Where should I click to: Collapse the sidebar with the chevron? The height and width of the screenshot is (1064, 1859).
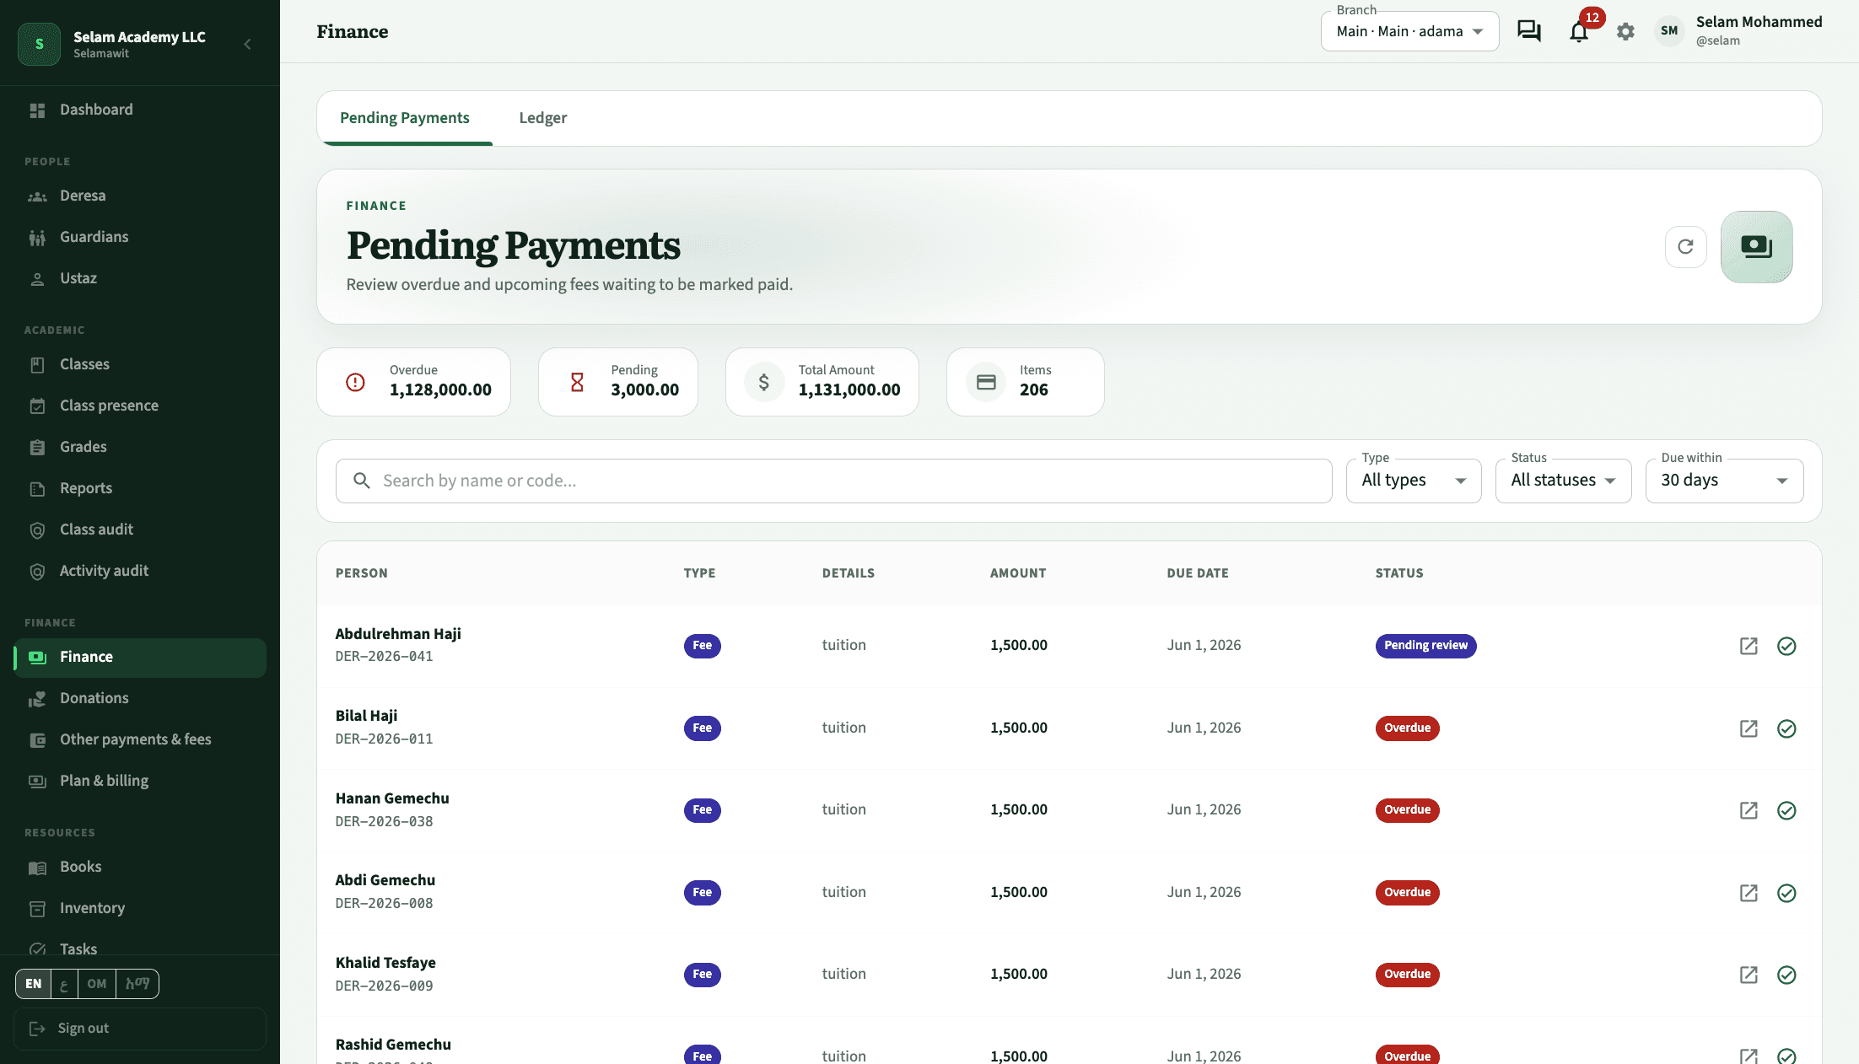coord(247,44)
